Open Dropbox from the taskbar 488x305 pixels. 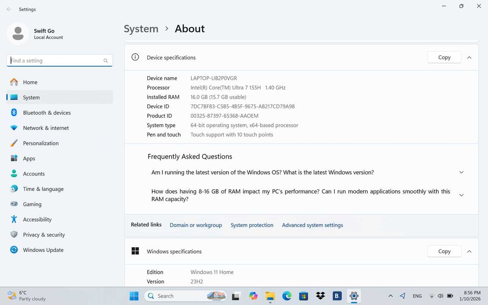pos(320,296)
